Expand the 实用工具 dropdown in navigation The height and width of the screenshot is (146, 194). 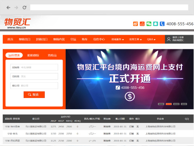tap(136, 40)
